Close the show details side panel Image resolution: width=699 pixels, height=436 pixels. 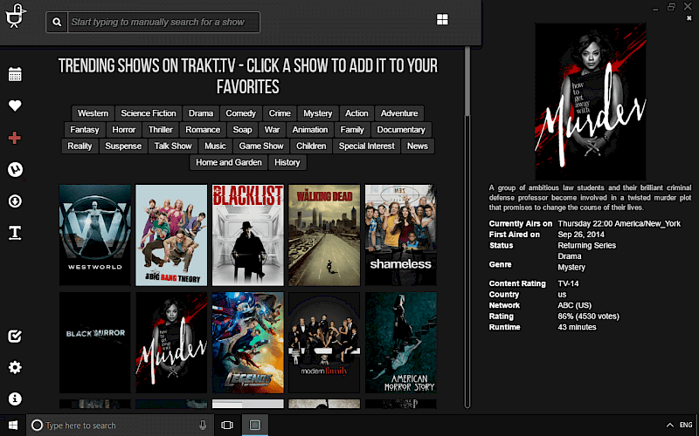point(689,18)
